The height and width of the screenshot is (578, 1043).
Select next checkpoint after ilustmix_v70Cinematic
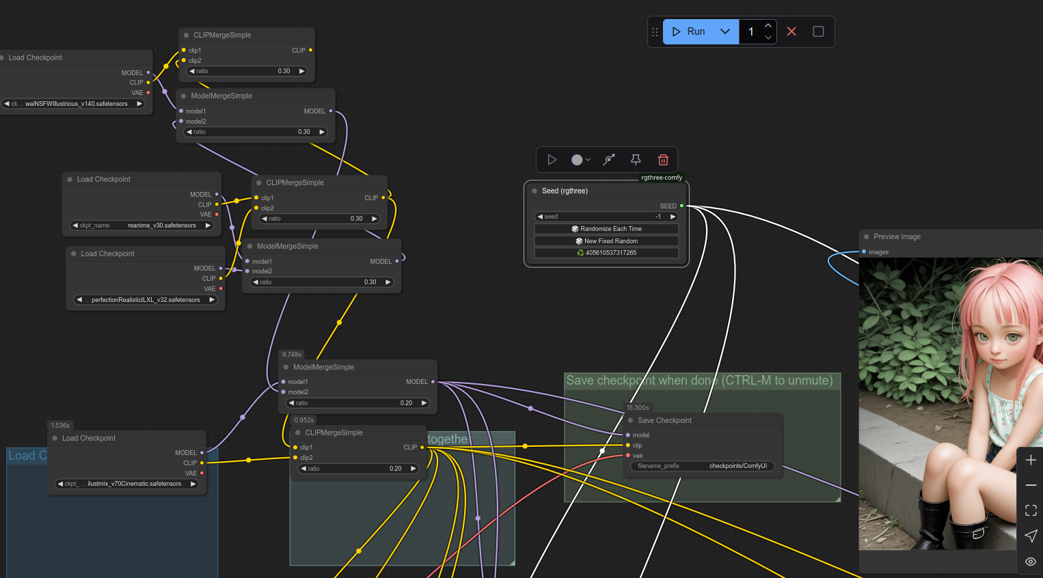(x=193, y=484)
